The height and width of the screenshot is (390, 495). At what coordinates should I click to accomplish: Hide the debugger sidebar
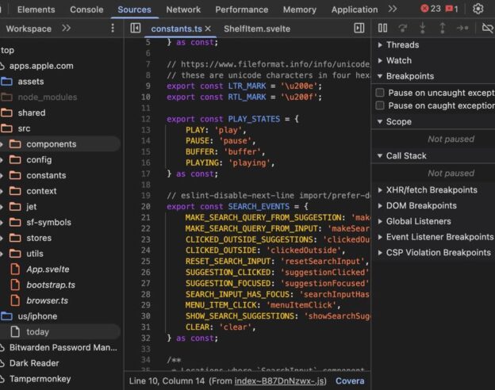click(359, 28)
